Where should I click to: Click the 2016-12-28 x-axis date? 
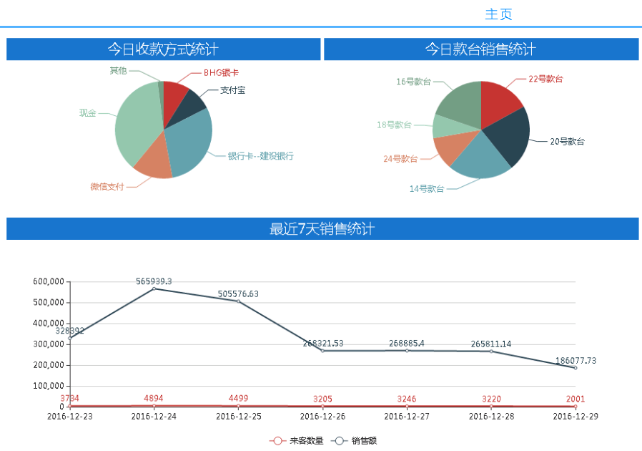click(491, 417)
